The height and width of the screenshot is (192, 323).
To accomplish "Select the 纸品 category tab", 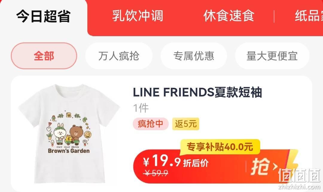I will 309,16.
